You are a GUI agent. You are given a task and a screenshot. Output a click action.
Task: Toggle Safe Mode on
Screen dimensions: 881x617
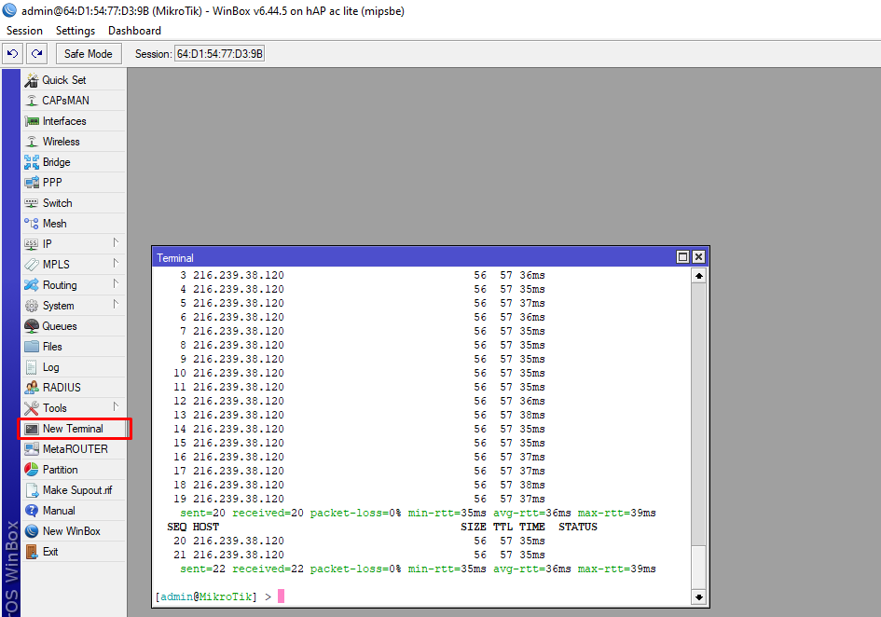(89, 54)
